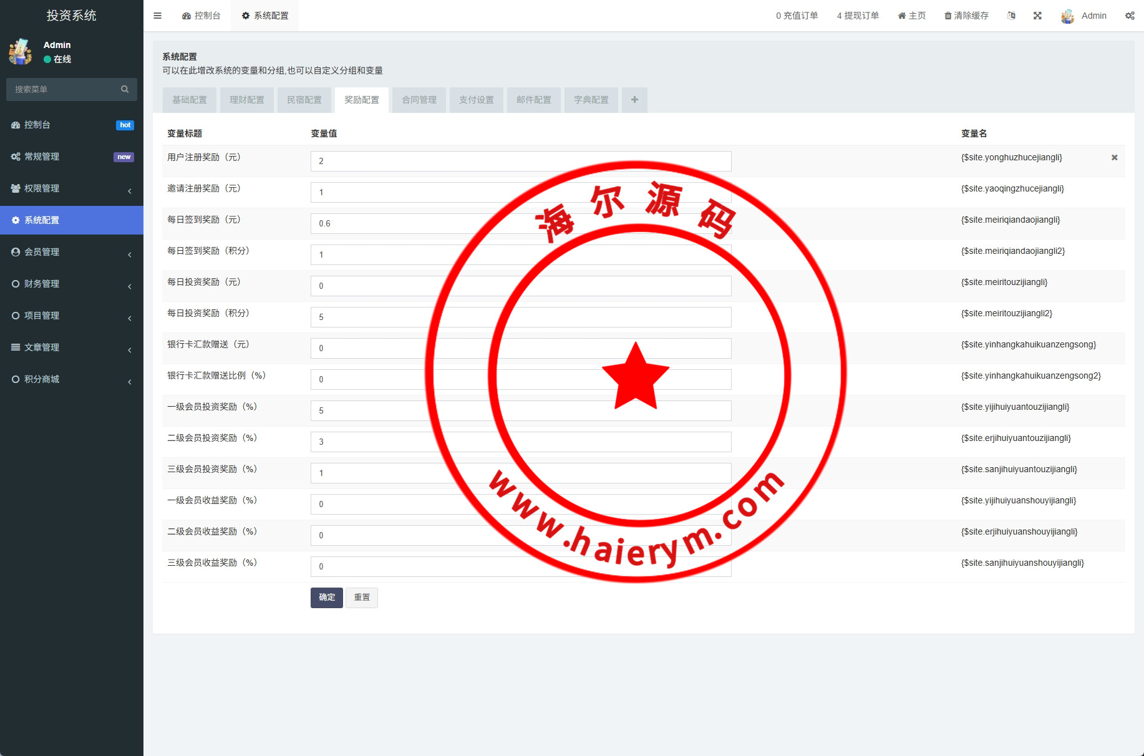
Task: Click the language translate icon in header
Action: (1011, 16)
